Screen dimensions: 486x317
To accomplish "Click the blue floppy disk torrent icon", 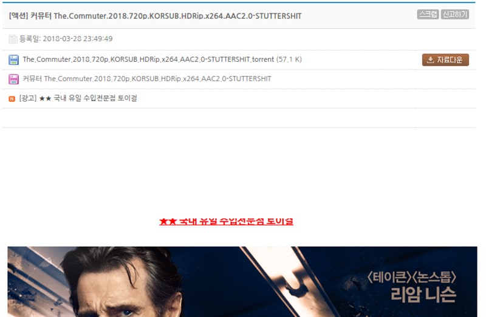I will click(x=13, y=59).
